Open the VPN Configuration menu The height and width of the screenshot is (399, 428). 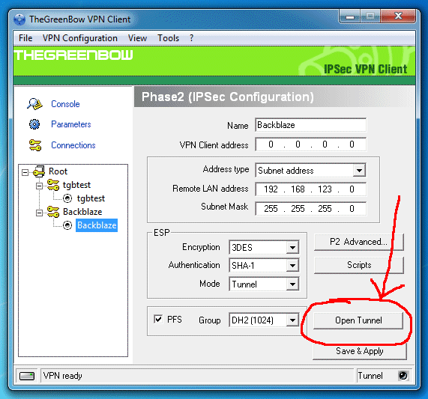tap(80, 38)
